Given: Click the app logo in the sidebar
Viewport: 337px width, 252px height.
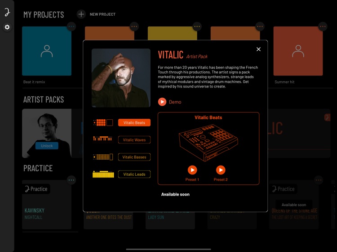Looking at the screenshot, I should [x=7, y=12].
